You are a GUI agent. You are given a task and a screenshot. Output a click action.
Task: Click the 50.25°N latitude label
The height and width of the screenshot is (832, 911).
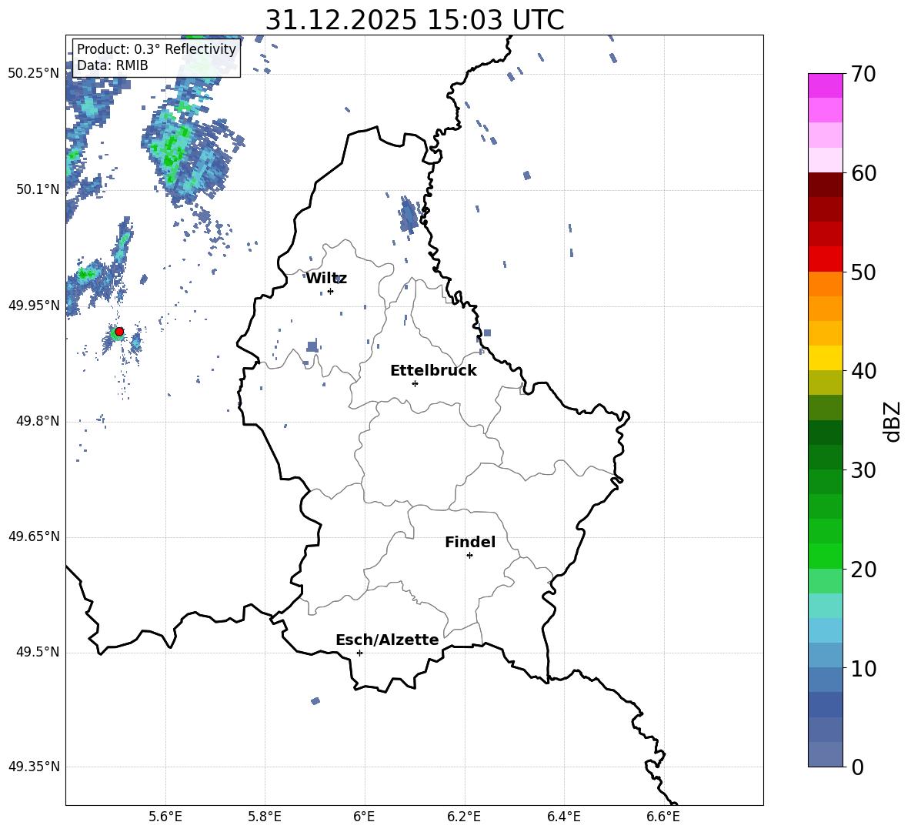pos(34,74)
